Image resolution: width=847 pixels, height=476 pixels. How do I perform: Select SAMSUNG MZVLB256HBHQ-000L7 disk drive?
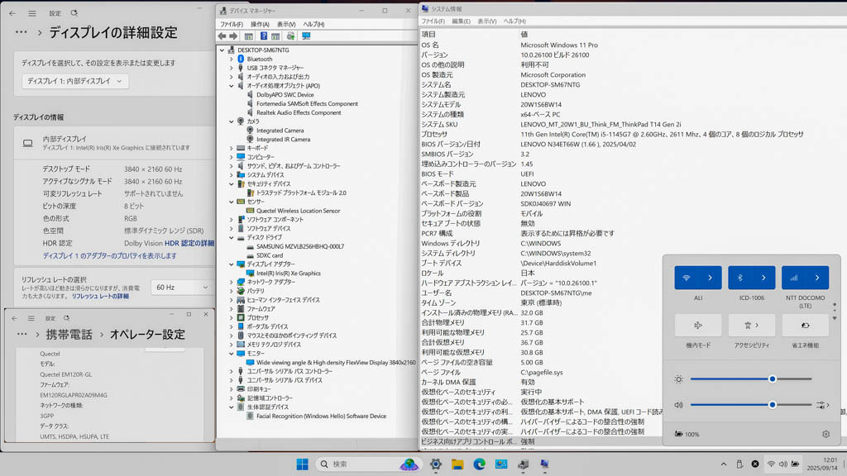(x=299, y=246)
